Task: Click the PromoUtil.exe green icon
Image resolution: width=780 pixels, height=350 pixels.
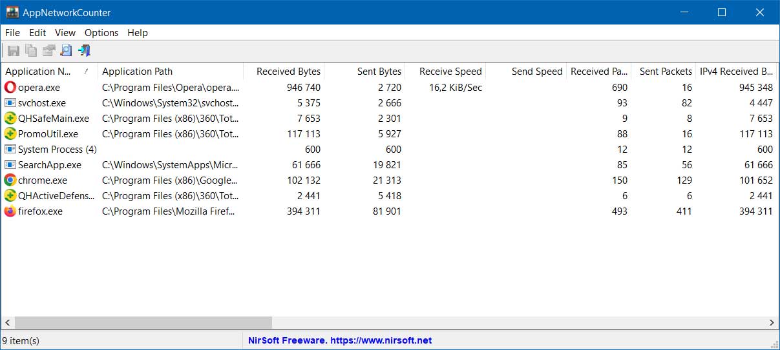Action: (10, 133)
